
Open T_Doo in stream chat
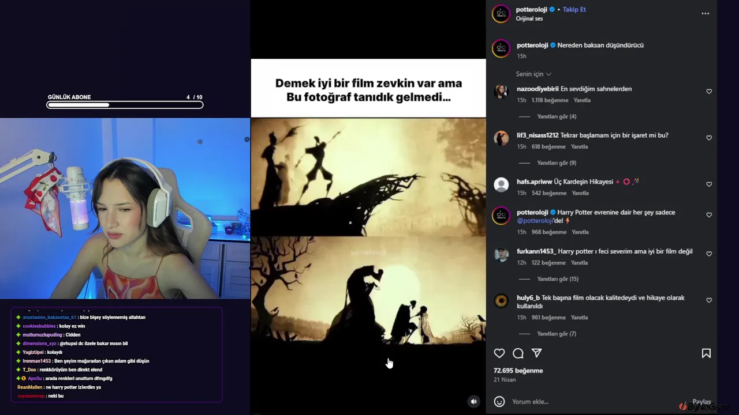coord(29,370)
